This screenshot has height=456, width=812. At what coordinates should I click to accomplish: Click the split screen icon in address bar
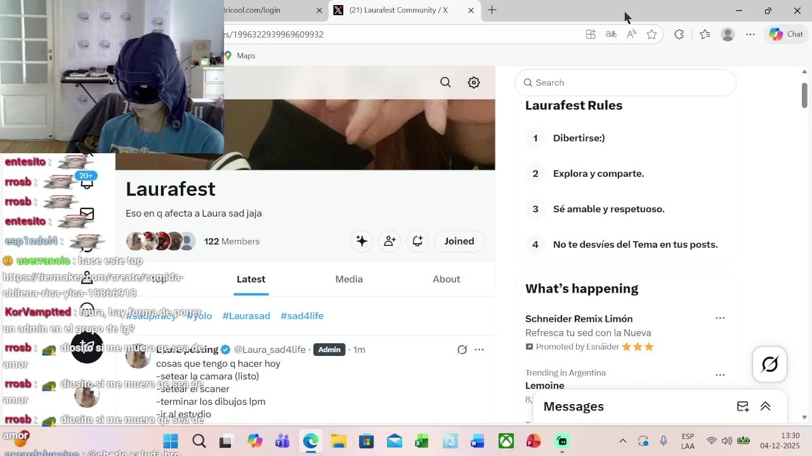[591, 34]
